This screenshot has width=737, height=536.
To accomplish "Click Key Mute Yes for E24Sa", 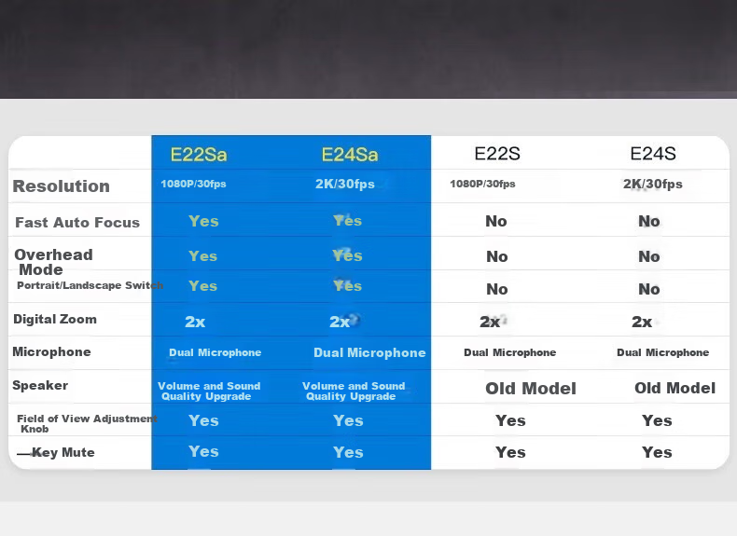I will tap(348, 452).
